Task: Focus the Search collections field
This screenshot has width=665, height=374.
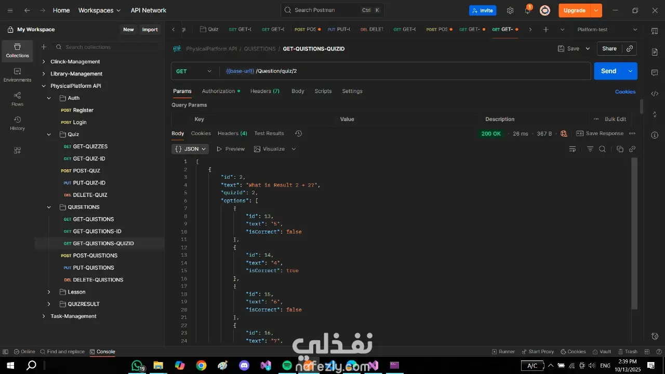Action: [x=108, y=47]
